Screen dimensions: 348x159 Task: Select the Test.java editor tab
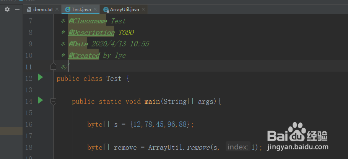tap(81, 10)
